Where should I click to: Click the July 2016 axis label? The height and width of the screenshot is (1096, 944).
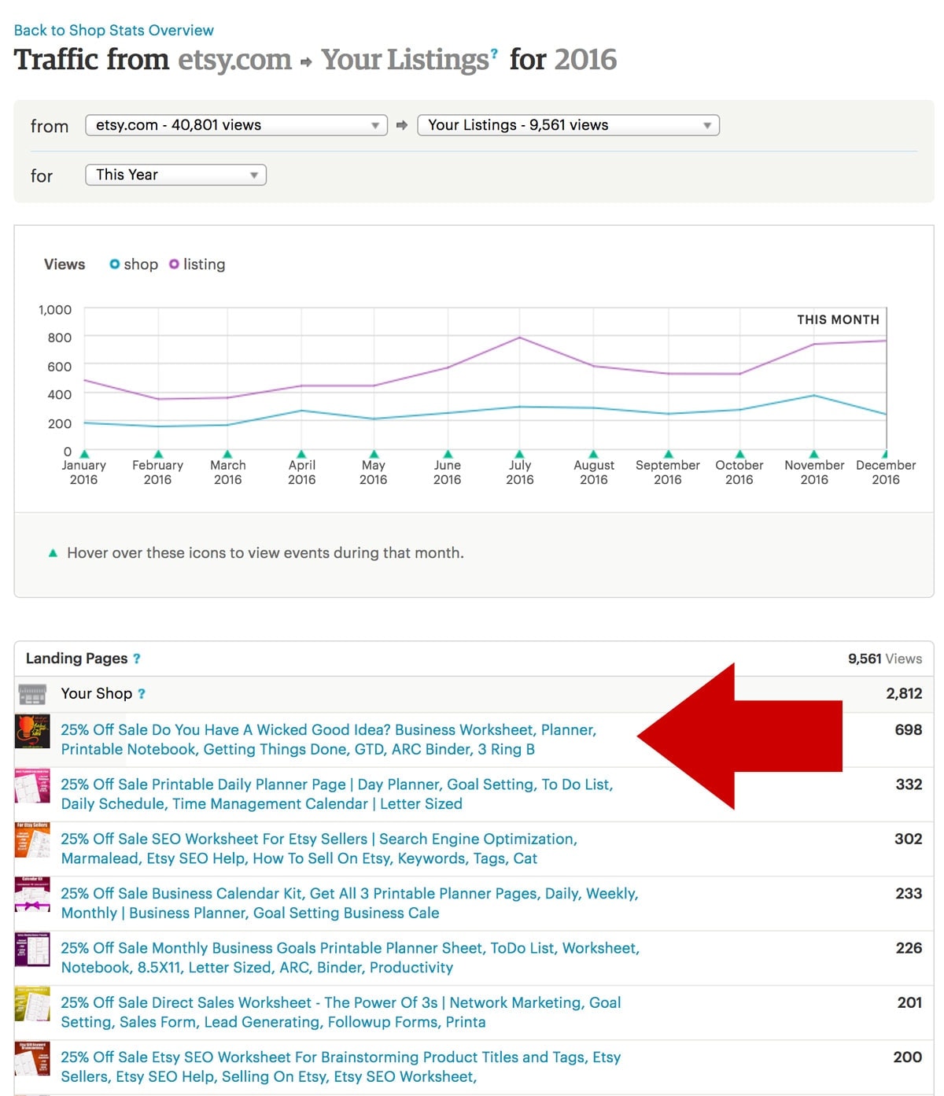(520, 472)
